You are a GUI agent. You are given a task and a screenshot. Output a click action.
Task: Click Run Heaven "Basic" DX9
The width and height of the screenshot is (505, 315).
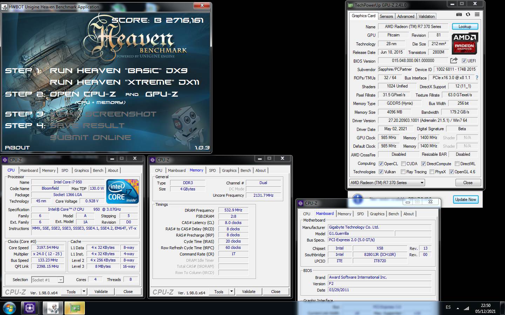pos(119,70)
